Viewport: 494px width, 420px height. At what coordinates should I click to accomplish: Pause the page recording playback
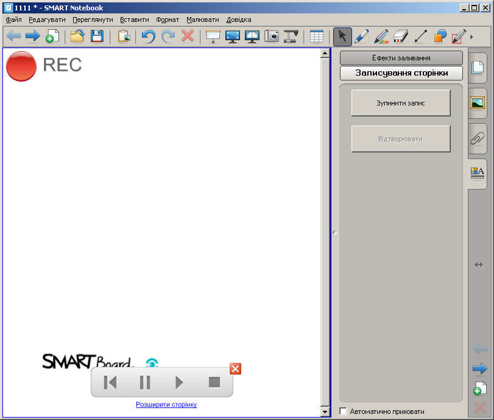(145, 382)
